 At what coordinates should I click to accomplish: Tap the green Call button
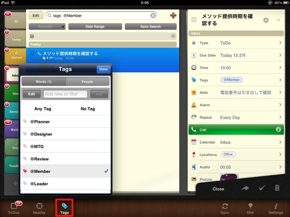[236, 130]
